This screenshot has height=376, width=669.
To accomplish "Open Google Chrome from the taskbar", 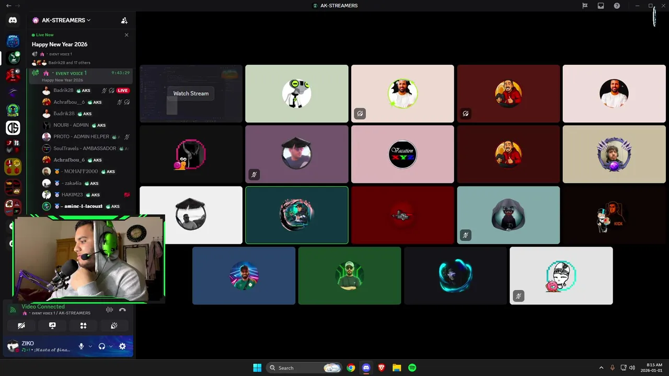I will [x=351, y=368].
